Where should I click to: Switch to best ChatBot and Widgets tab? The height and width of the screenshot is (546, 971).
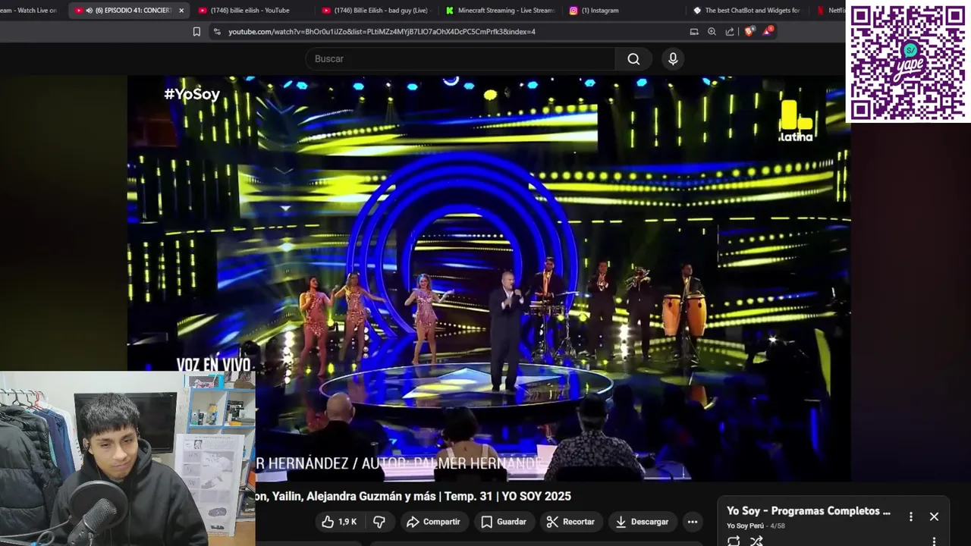747,11
